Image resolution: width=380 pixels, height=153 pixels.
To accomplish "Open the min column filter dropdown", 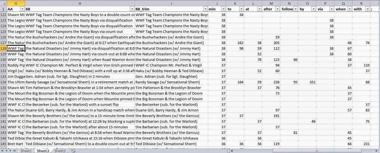I will click(x=223, y=9).
